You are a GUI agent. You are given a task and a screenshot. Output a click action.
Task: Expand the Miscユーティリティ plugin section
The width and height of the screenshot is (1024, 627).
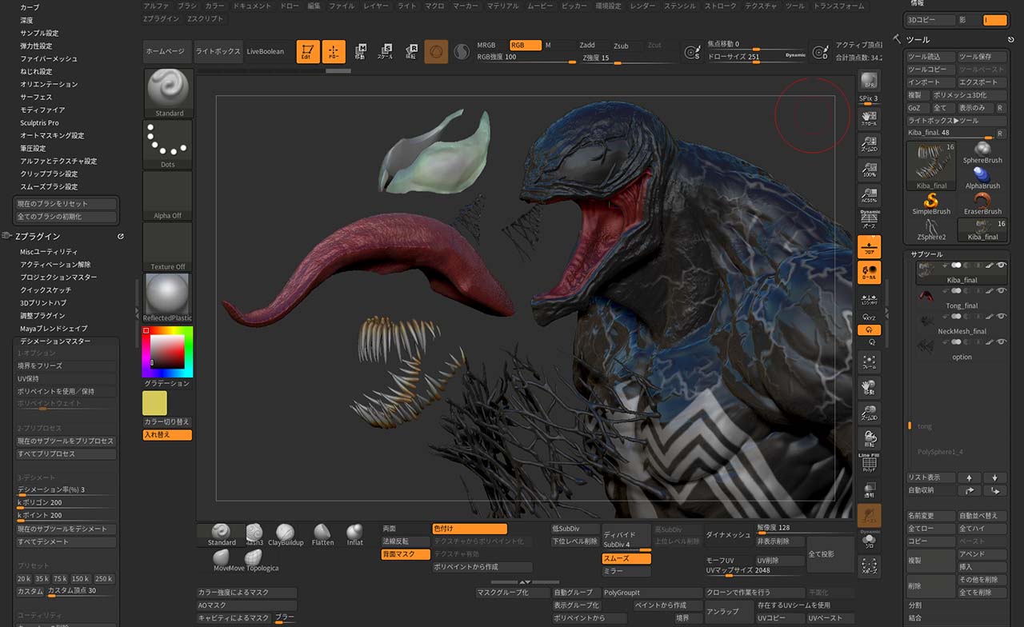49,252
